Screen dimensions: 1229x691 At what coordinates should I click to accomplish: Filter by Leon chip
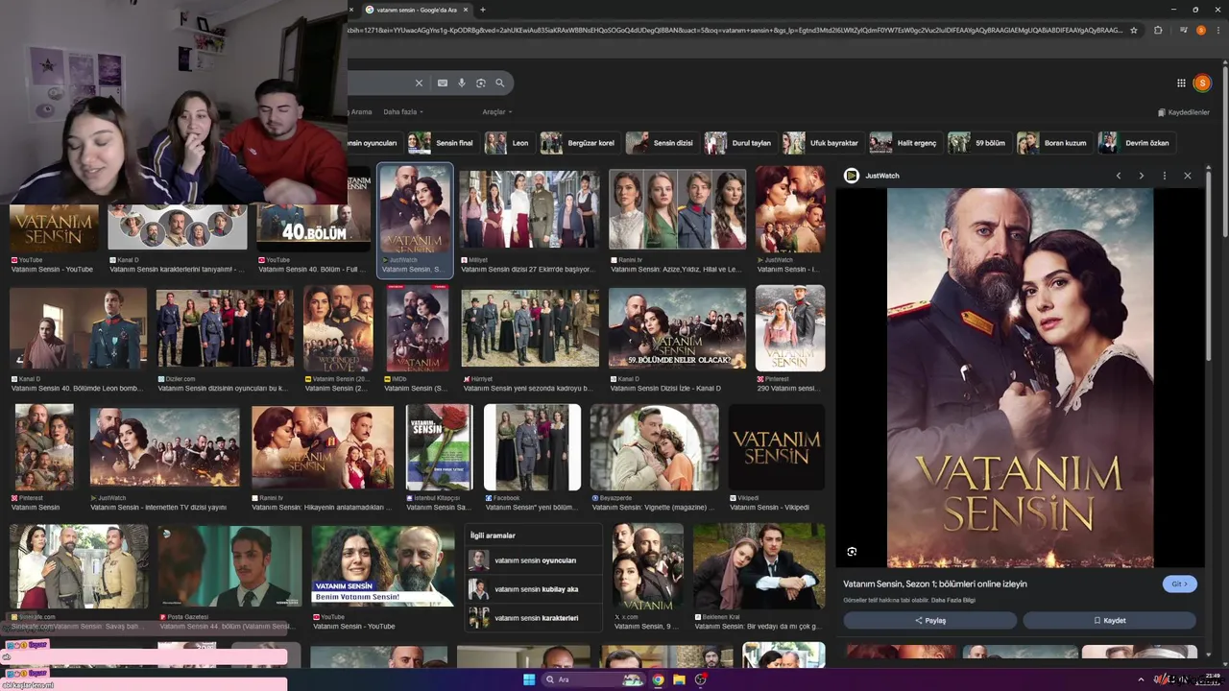[x=508, y=143]
